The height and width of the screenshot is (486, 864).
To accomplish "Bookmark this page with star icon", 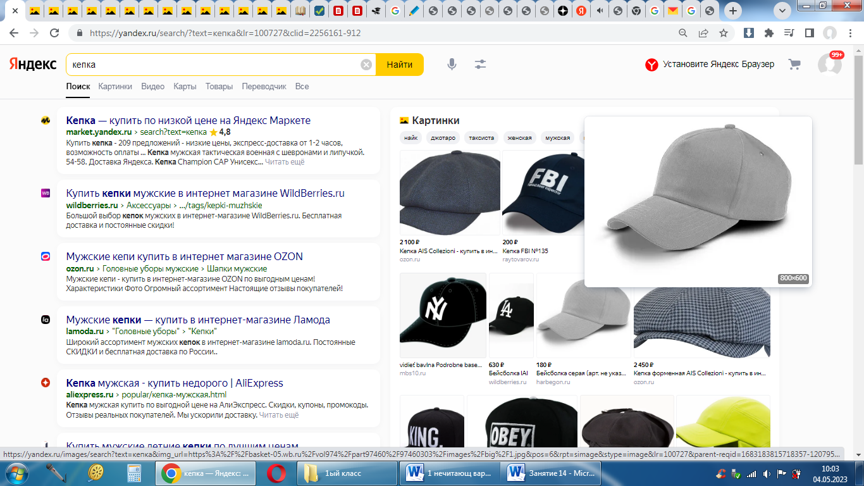I will pos(724,33).
